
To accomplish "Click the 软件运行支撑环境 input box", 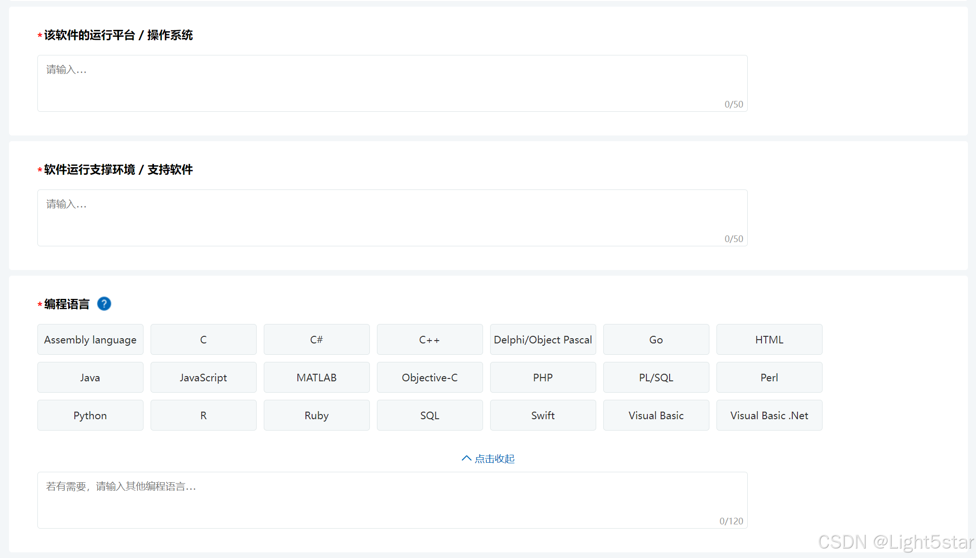I will (392, 218).
